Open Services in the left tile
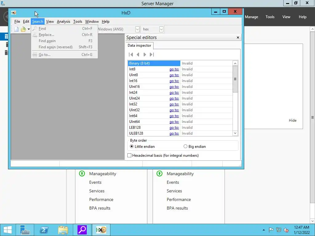This screenshot has width=315, height=236. point(97,191)
